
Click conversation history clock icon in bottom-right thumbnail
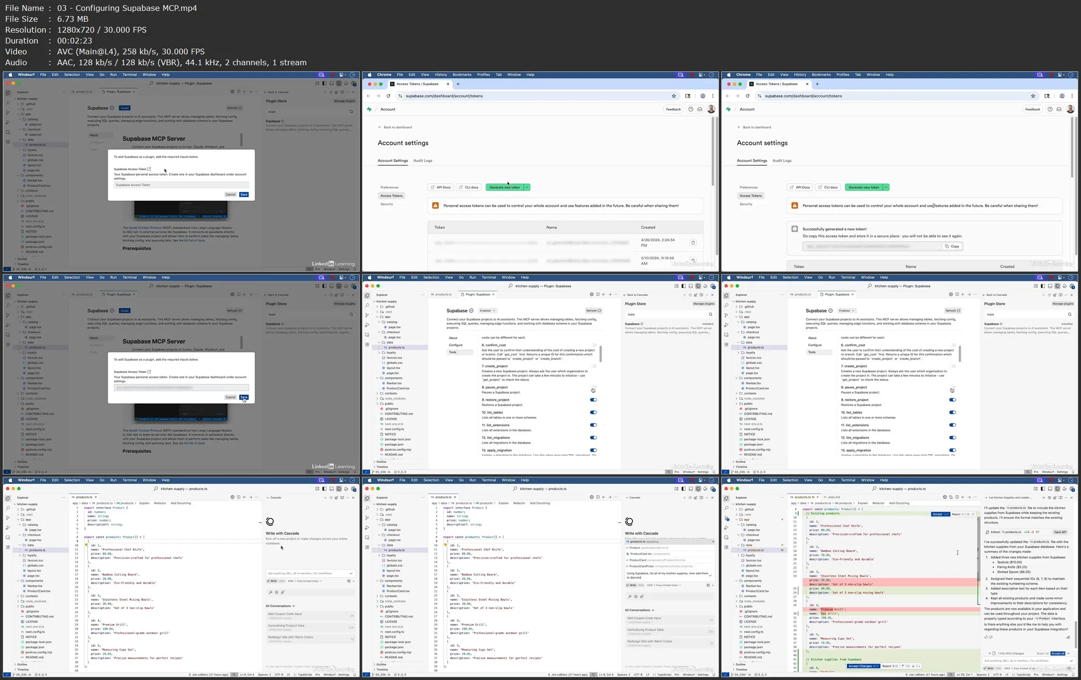pyautogui.click(x=1049, y=498)
